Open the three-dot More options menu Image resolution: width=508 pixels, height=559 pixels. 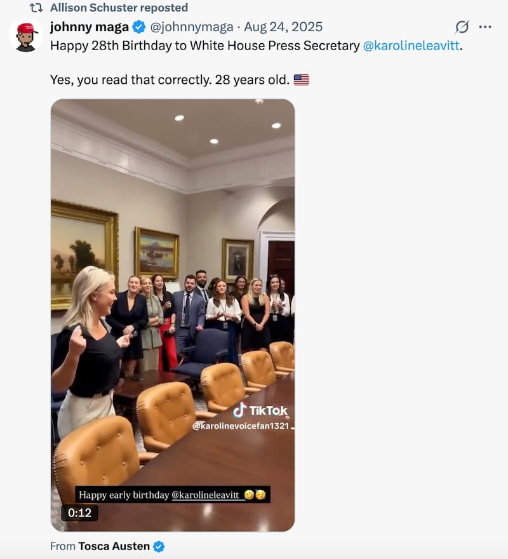click(485, 27)
